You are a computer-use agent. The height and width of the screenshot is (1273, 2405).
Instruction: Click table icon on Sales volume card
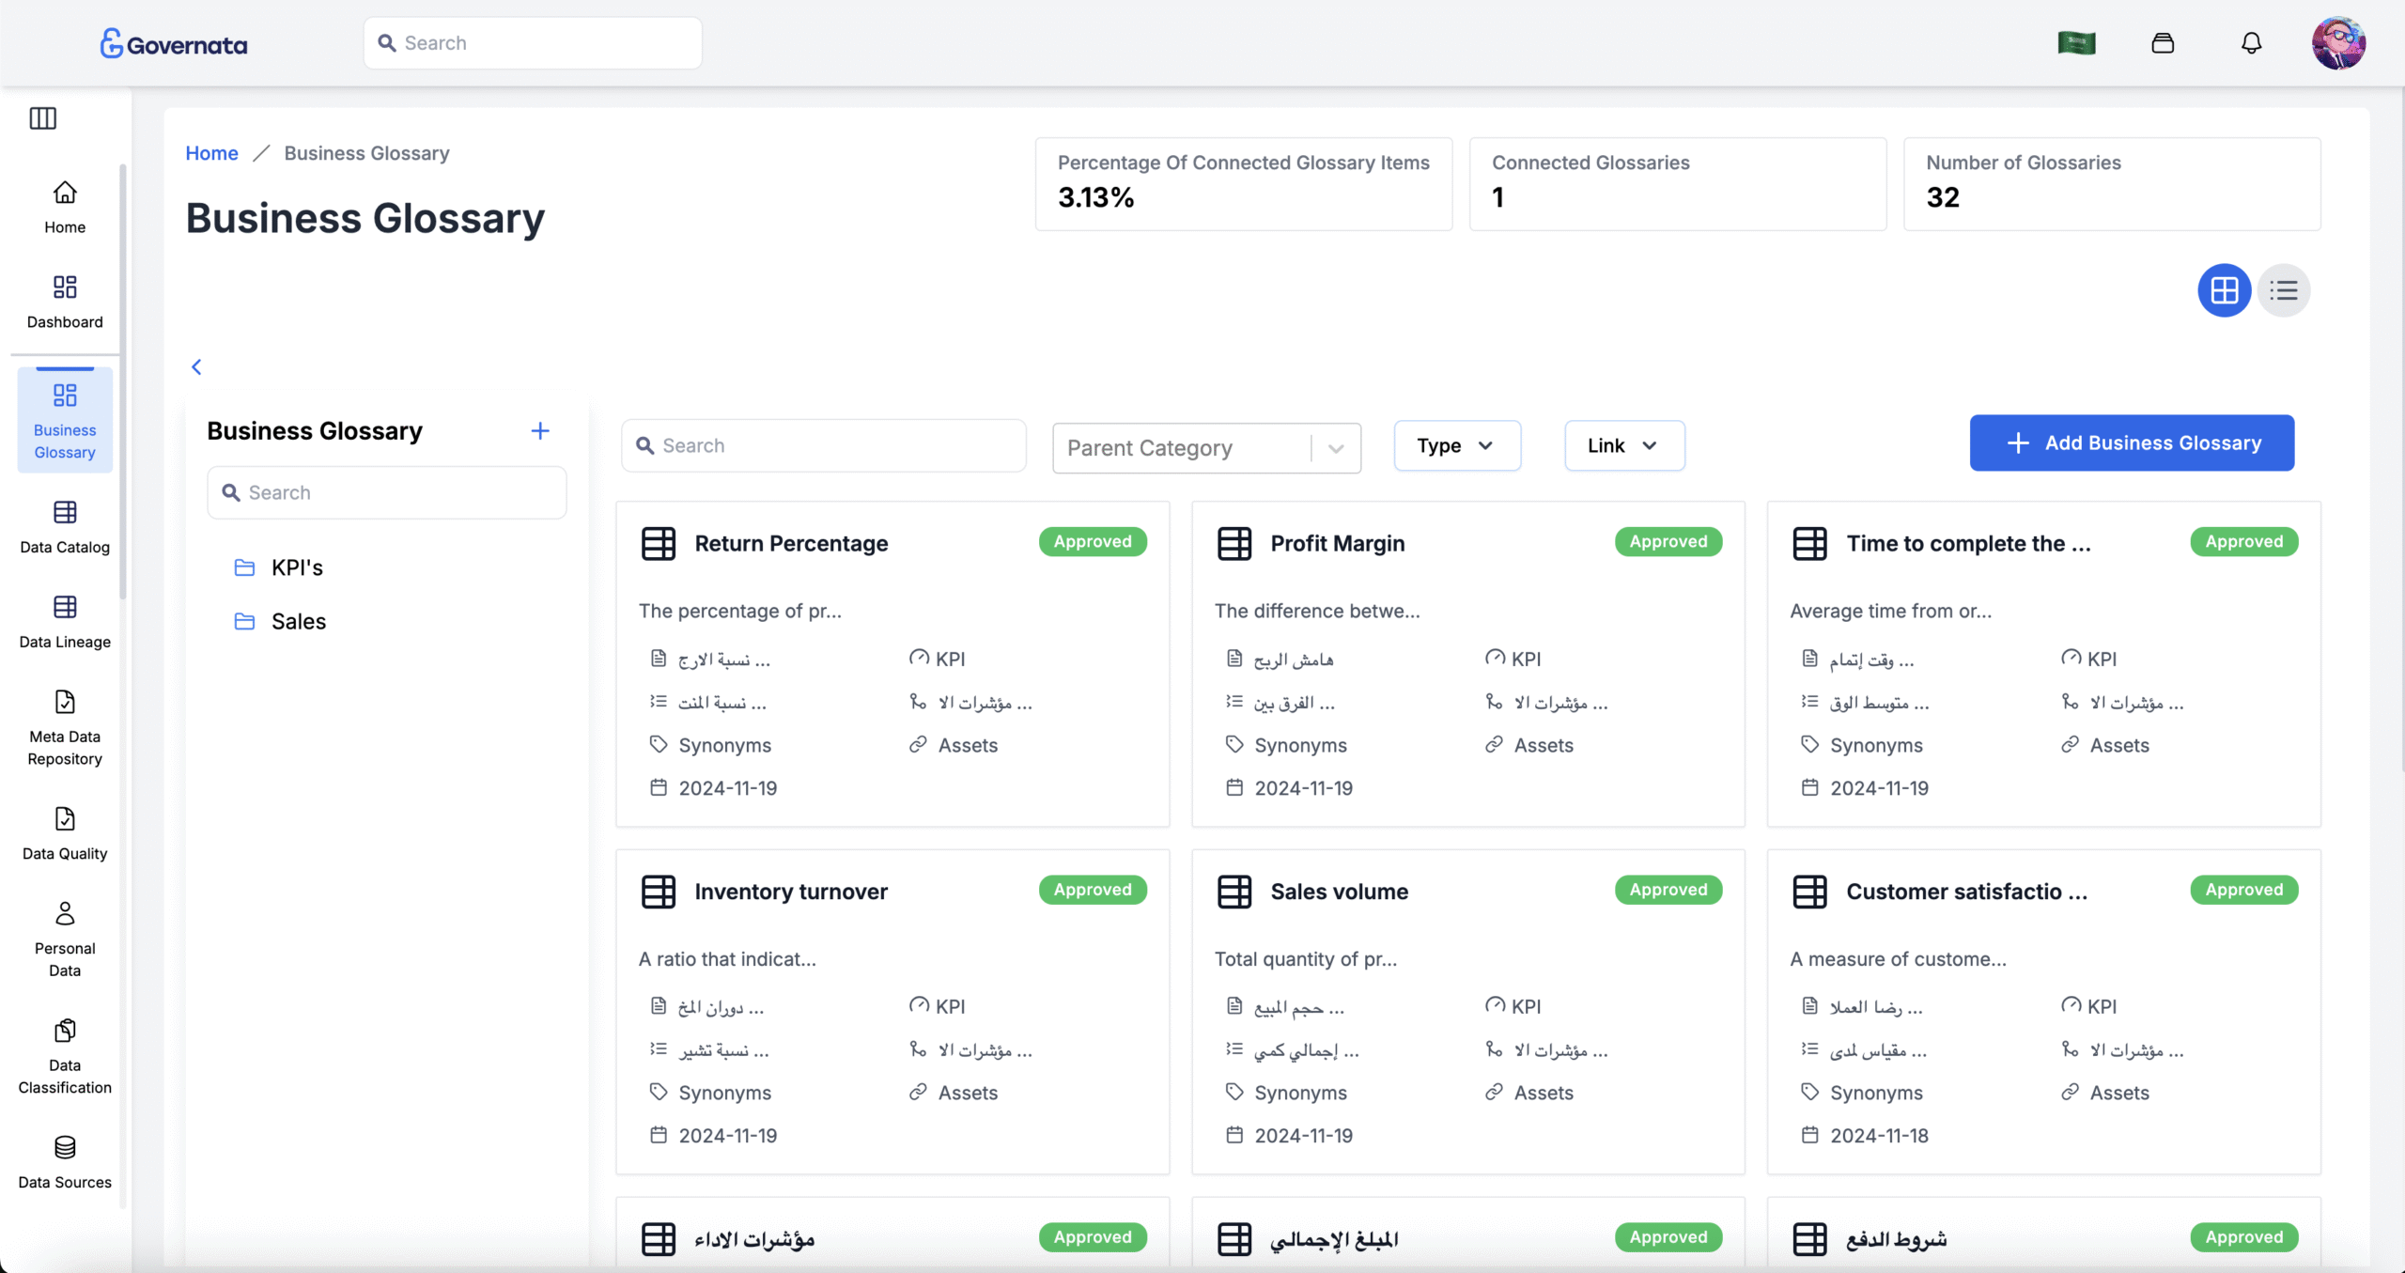1234,892
